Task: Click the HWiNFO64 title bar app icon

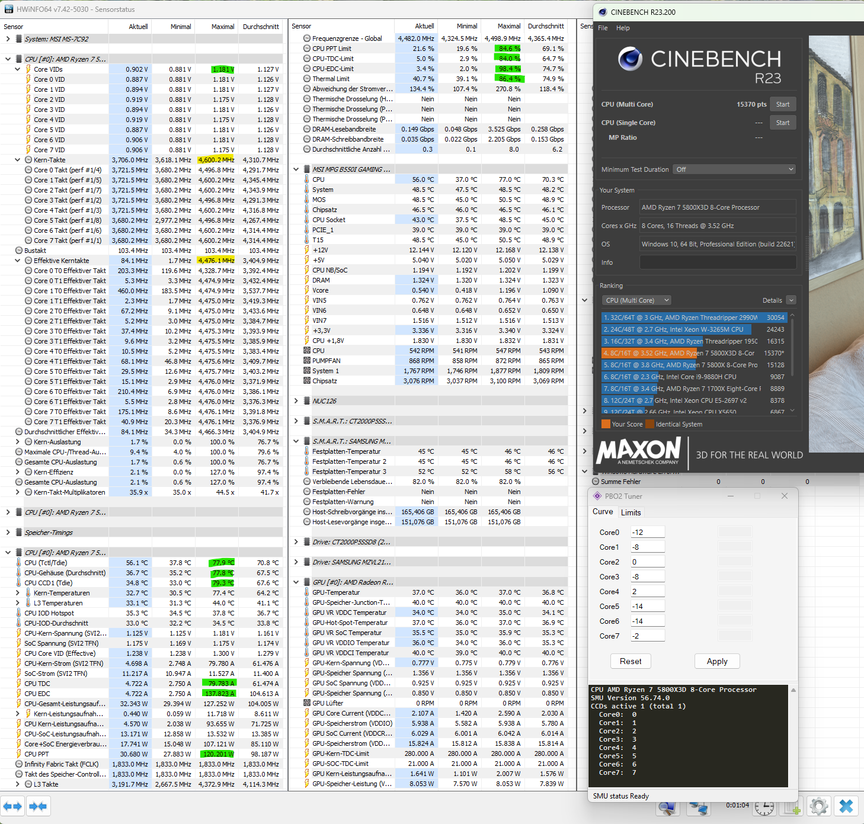Action: [8, 9]
